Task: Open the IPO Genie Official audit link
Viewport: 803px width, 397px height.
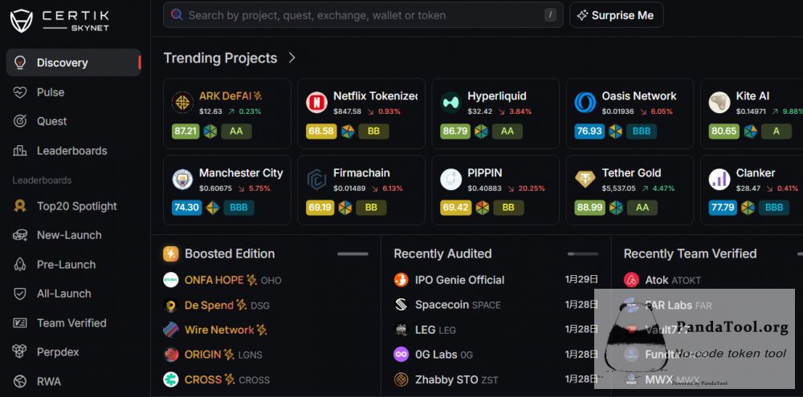Action: pyautogui.click(x=459, y=280)
